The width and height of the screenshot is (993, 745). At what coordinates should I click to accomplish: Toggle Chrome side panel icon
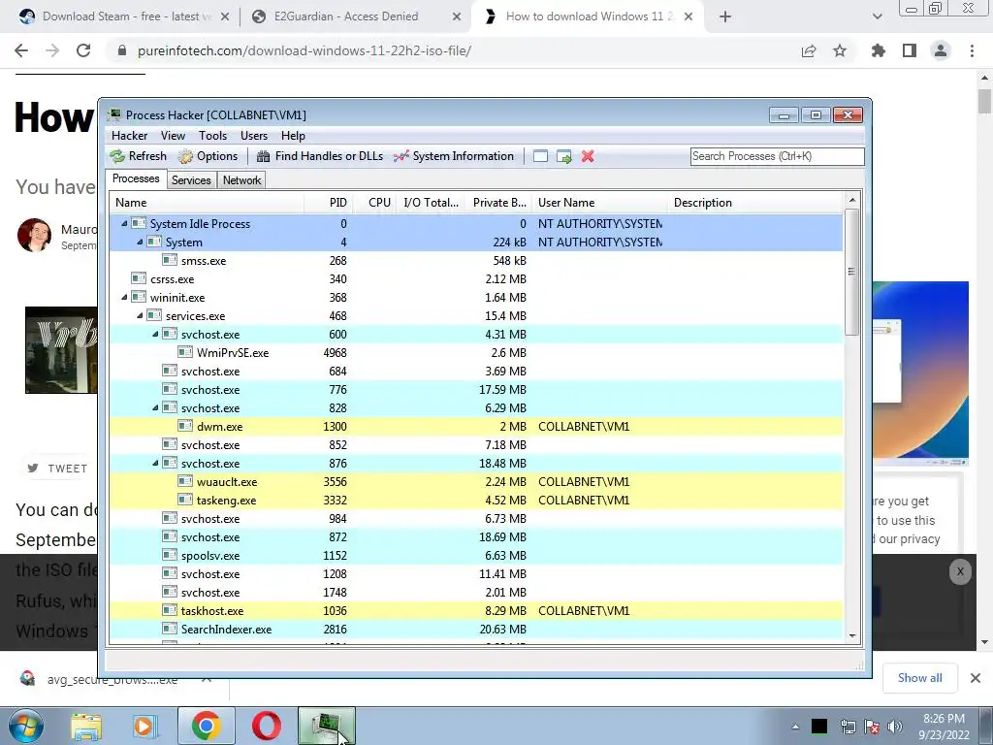click(x=910, y=50)
